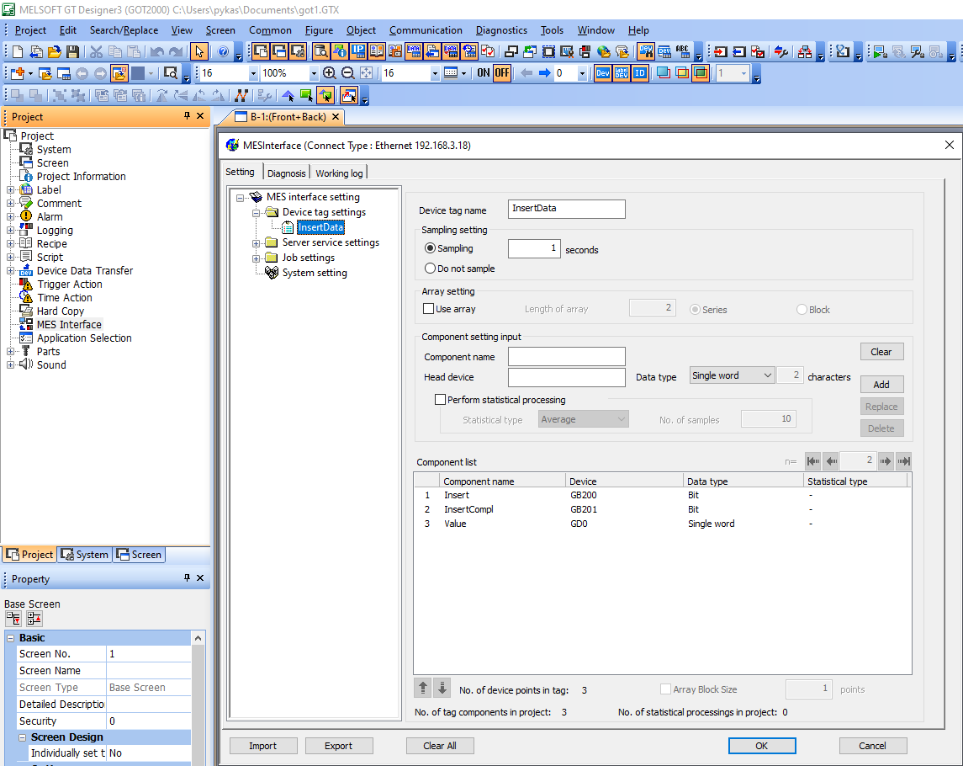
Task: Click the new screen icon with orange plus
Action: pyautogui.click(x=18, y=73)
